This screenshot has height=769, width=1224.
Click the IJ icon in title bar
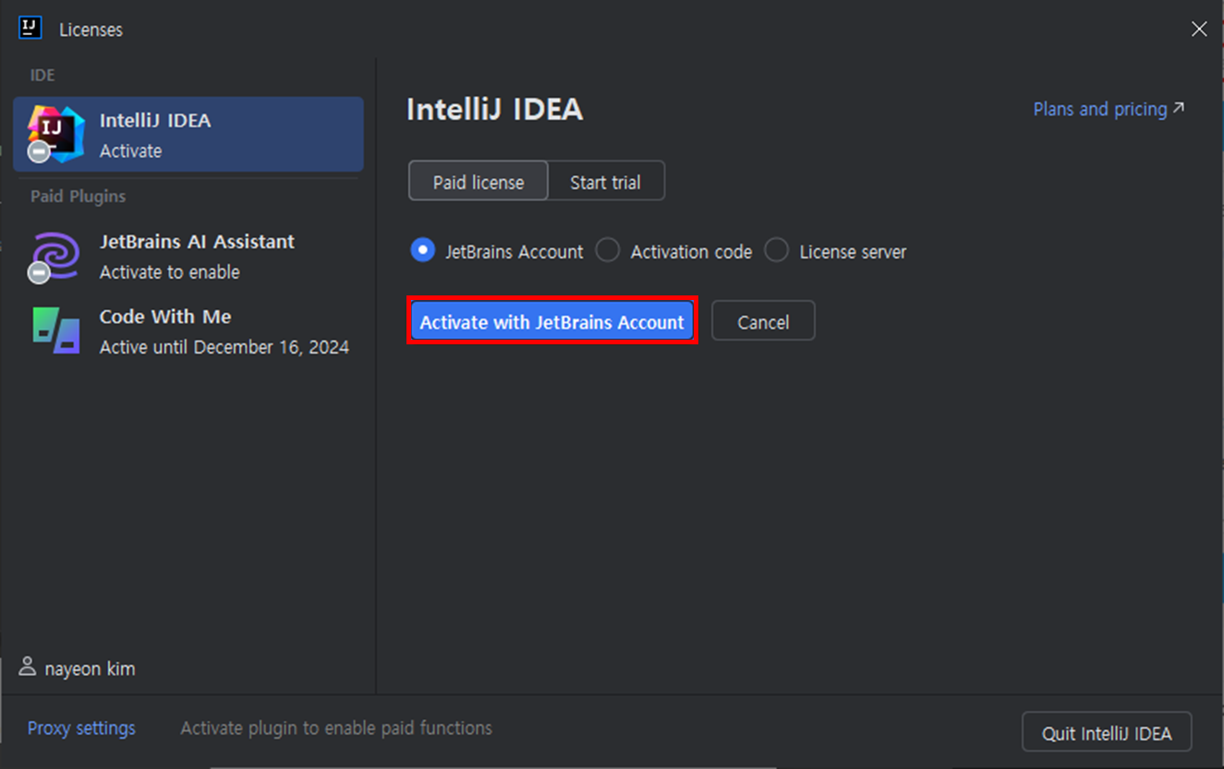click(30, 29)
